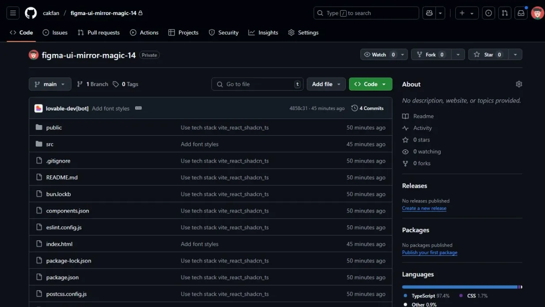Click lovable-dev[bot] author name
Screen dimensions: 545x307
[x=67, y=108]
